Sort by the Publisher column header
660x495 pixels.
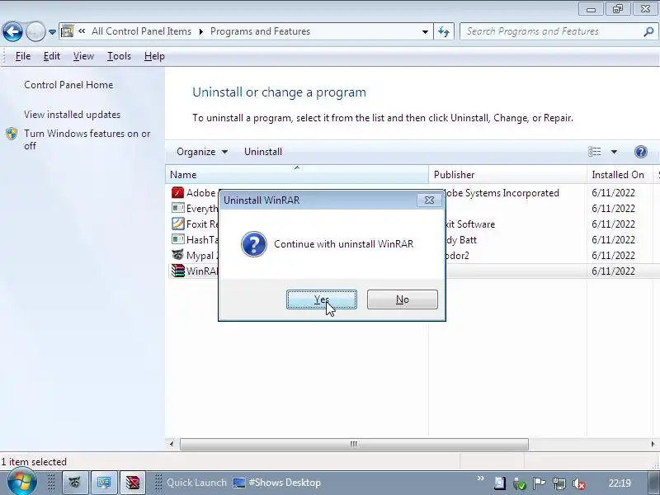click(507, 175)
